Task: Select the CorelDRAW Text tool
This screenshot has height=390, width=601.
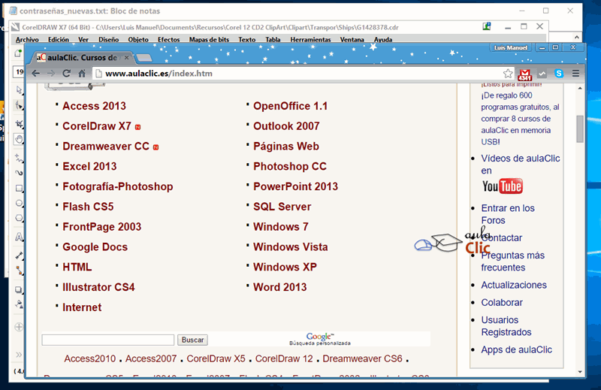Action: tap(20, 237)
